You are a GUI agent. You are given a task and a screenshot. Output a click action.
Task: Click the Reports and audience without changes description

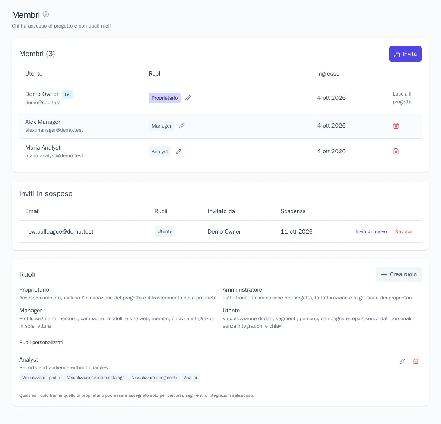pyautogui.click(x=64, y=367)
